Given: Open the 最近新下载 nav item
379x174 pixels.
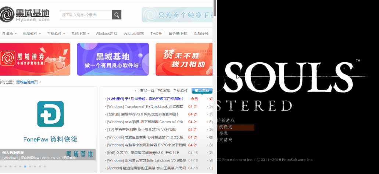Looking at the screenshot, I should (x=178, y=33).
